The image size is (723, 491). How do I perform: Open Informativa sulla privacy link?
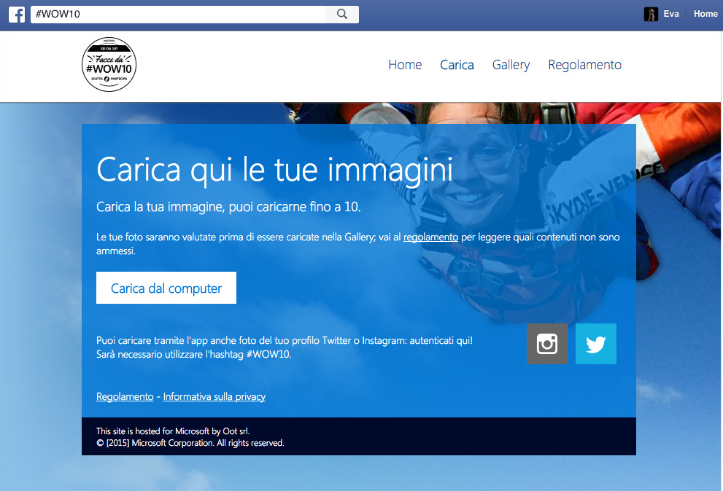pos(214,397)
